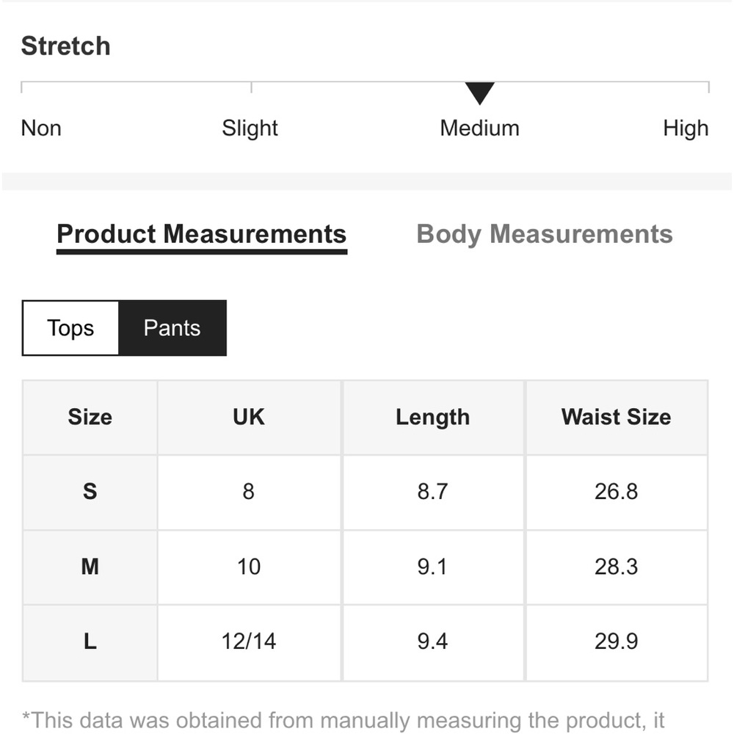The height and width of the screenshot is (734, 734).
Task: Click the Length column header
Action: point(433,417)
